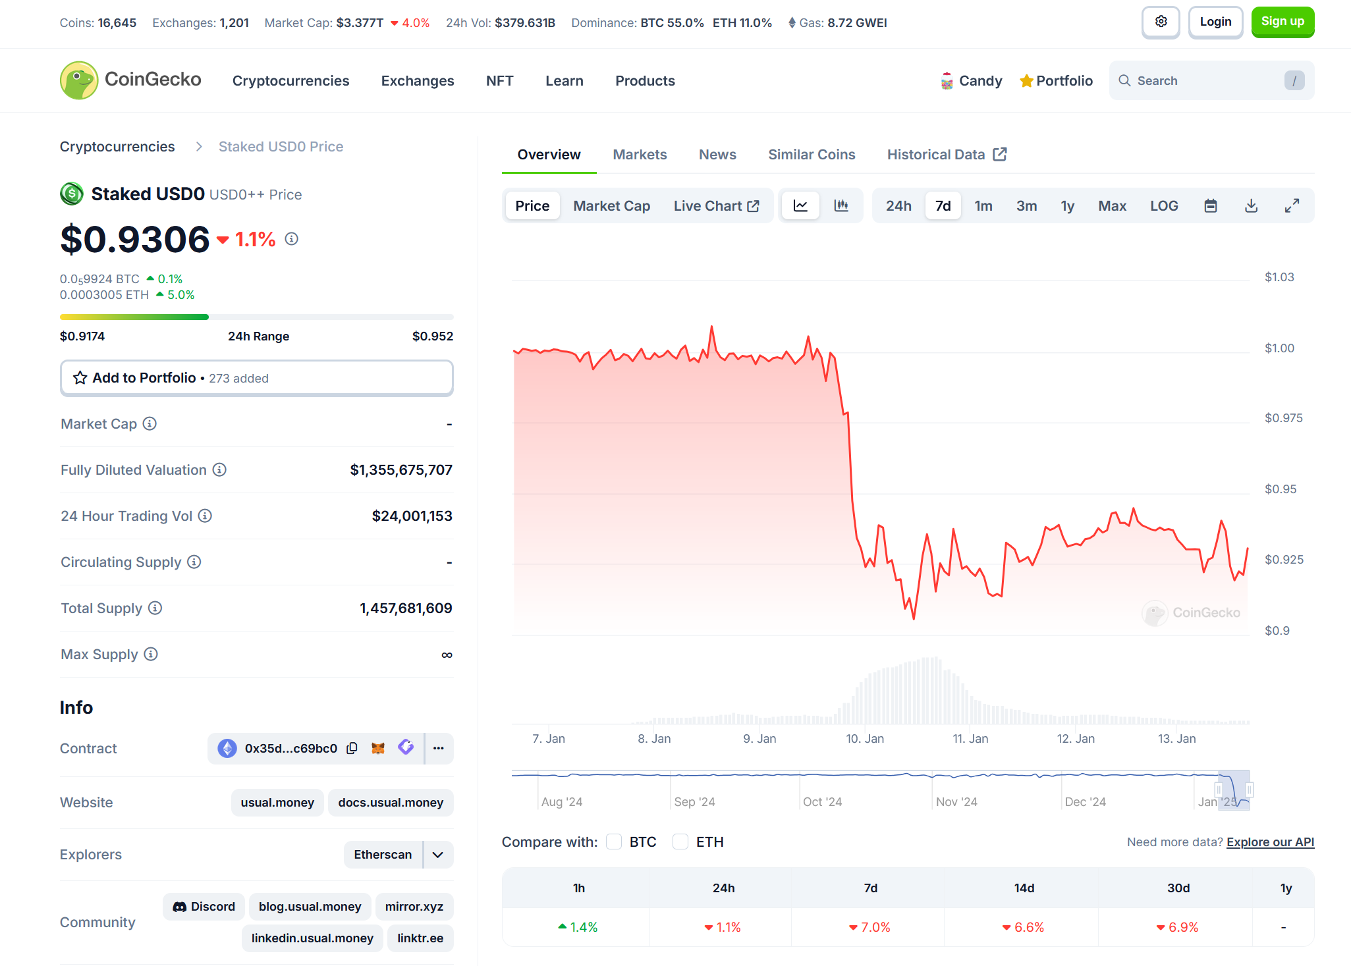This screenshot has width=1351, height=966.
Task: Click the Circulating Supply info icon
Action: click(194, 562)
